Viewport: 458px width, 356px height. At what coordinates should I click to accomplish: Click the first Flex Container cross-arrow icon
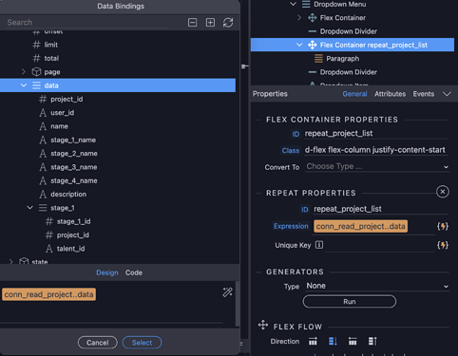(313, 18)
